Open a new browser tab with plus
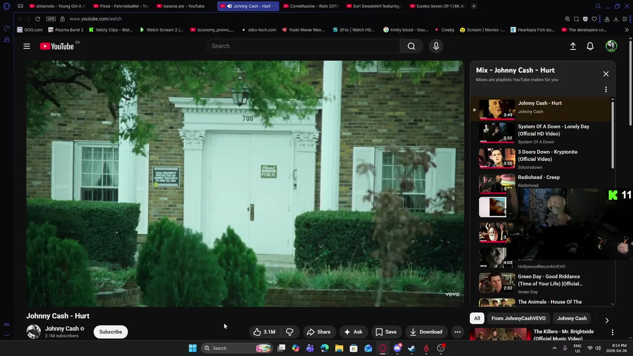 pyautogui.click(x=474, y=6)
